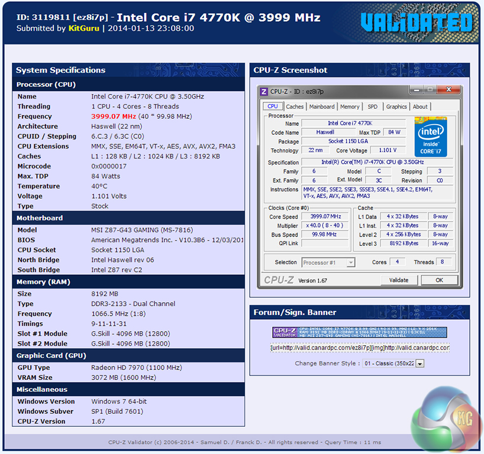
Task: Click the Technology 22 nm field
Action: (x=315, y=150)
